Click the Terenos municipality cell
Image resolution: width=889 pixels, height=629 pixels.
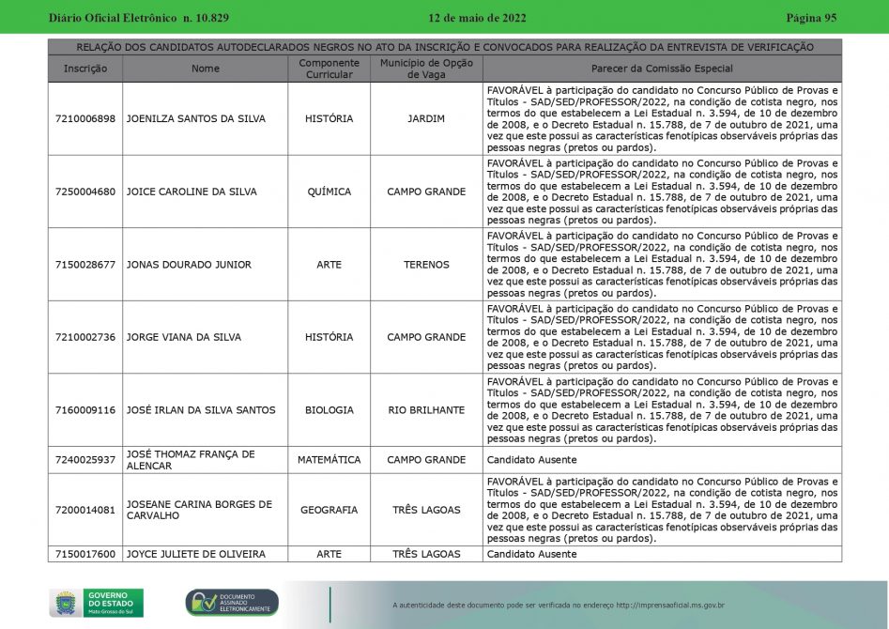click(426, 265)
